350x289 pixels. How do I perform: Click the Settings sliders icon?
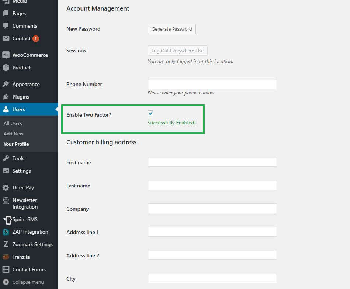click(x=6, y=171)
